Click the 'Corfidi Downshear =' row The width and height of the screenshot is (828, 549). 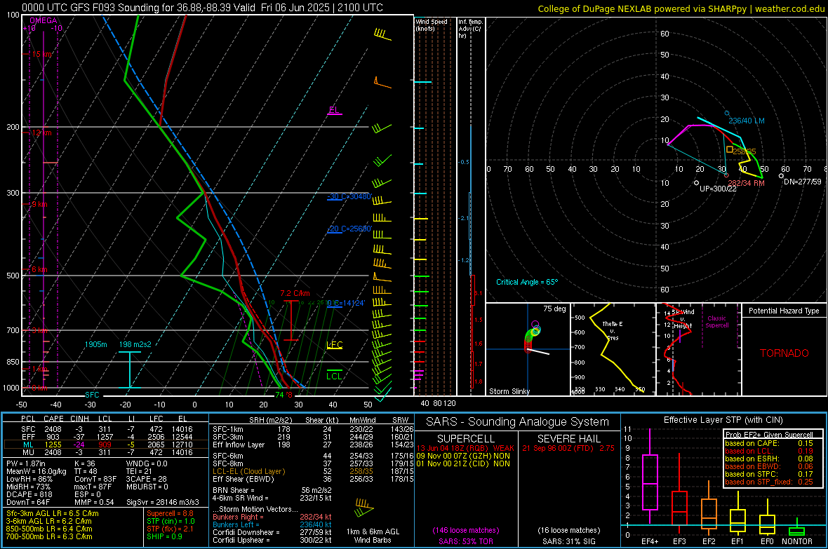(272, 532)
